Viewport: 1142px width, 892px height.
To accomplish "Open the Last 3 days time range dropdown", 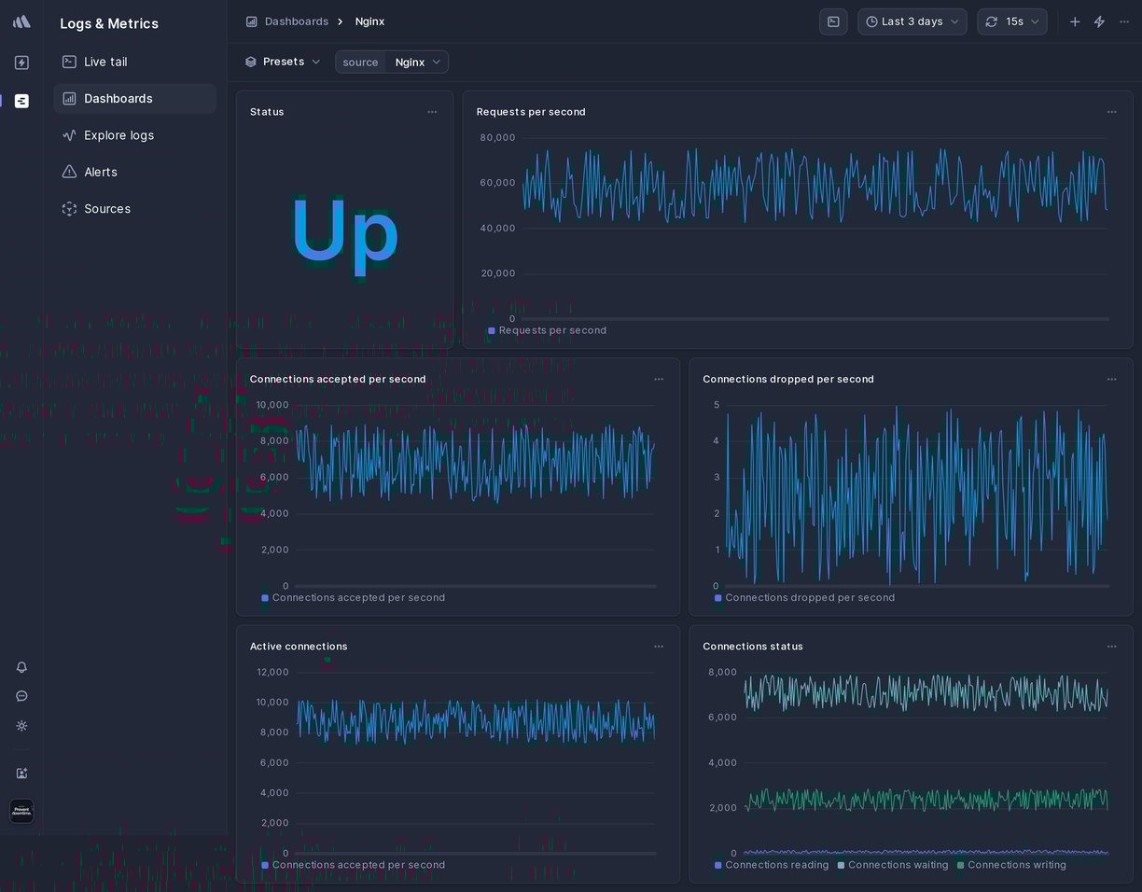I will [x=912, y=21].
